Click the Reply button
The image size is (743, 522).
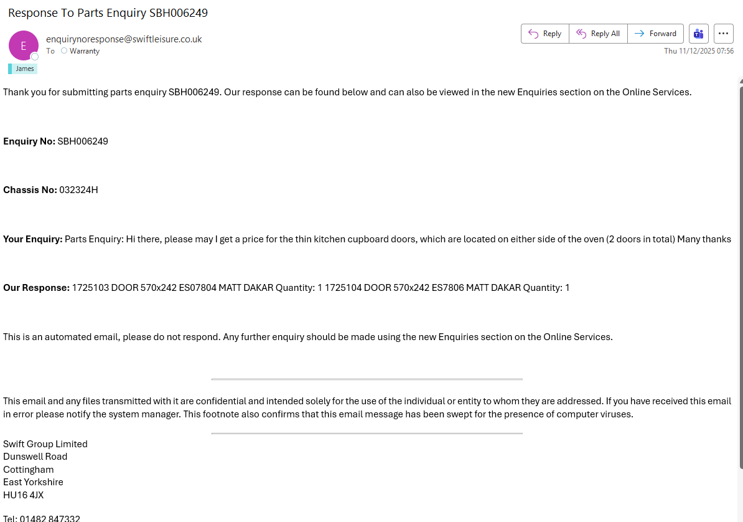pyautogui.click(x=544, y=34)
